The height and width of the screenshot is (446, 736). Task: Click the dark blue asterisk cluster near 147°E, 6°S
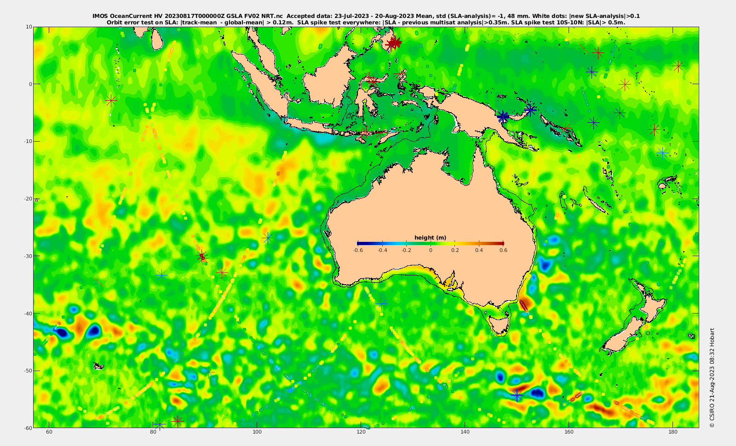[x=503, y=117]
